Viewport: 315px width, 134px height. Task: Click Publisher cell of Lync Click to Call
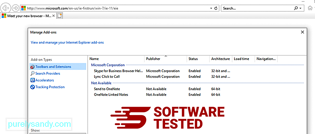tap(163, 76)
